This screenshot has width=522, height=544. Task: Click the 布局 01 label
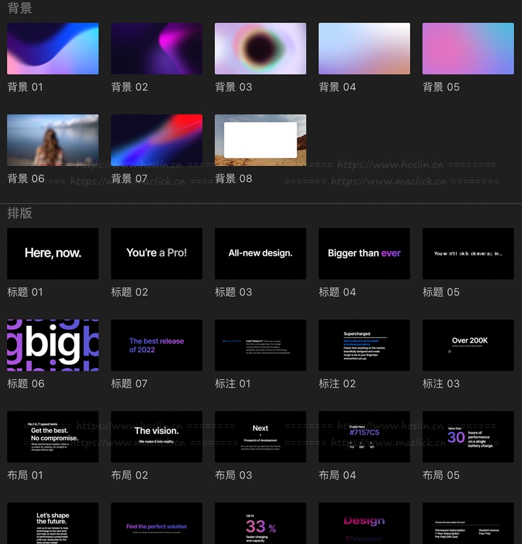[x=25, y=475]
